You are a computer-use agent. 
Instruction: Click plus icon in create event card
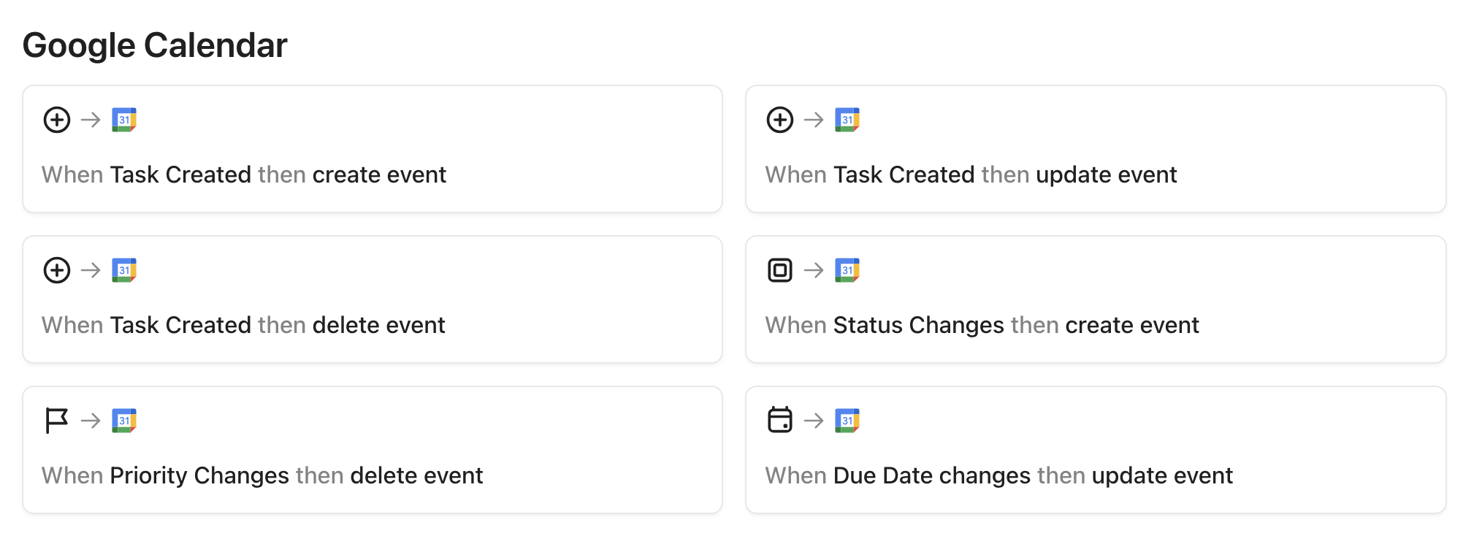click(x=57, y=120)
